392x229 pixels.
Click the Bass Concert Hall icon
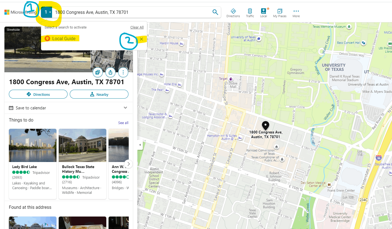[363, 43]
